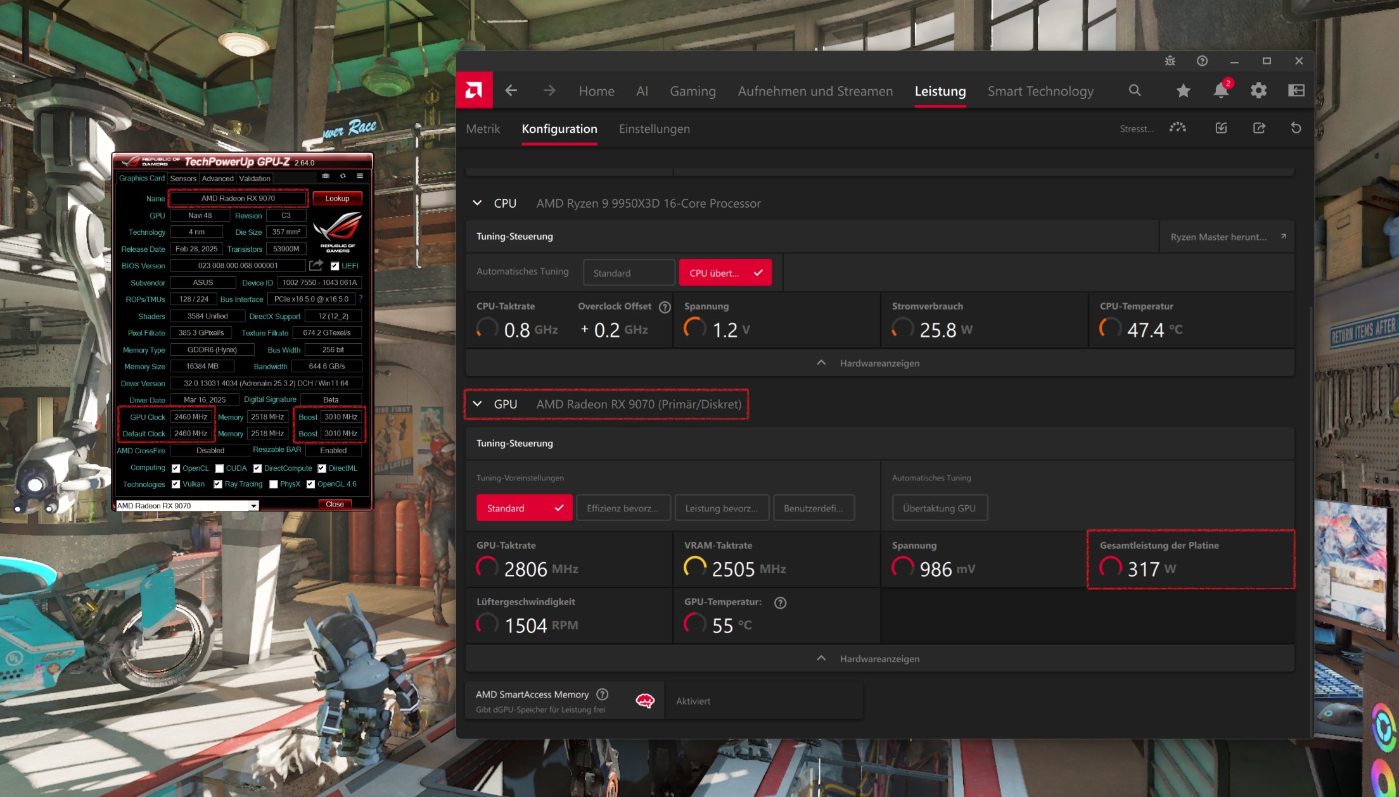
Task: Uncheck the UEFI checkbox in GPU-Z
Action: point(335,266)
